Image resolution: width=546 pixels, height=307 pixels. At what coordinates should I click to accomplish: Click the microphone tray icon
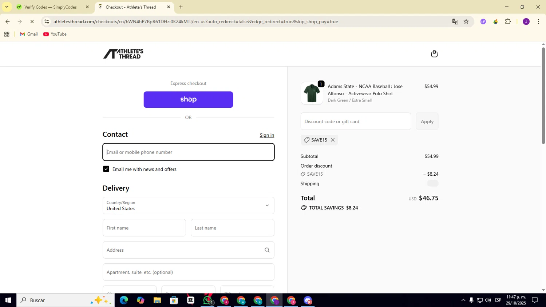point(471,300)
